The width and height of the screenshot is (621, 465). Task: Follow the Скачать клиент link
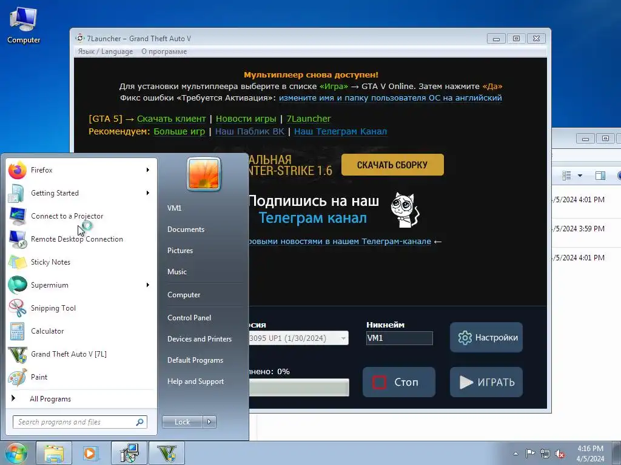click(x=172, y=119)
